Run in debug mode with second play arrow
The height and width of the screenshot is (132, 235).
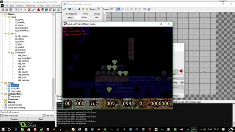pos(25,10)
